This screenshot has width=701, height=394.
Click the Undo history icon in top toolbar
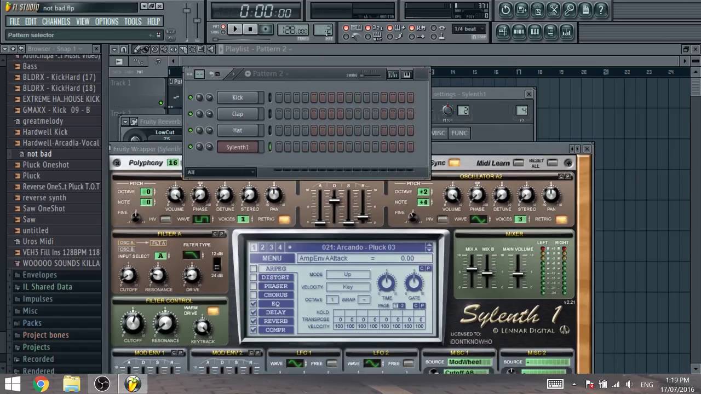tap(505, 9)
